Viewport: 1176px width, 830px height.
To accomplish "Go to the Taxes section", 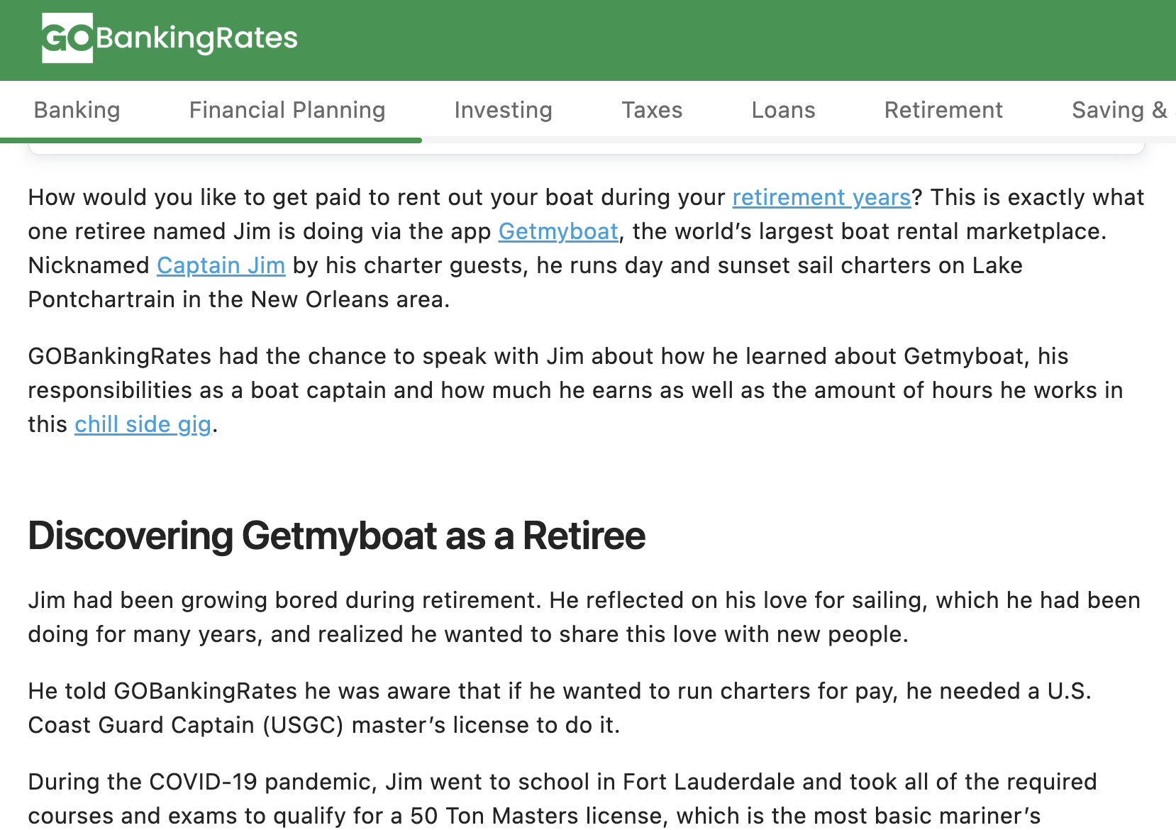I will pos(651,110).
